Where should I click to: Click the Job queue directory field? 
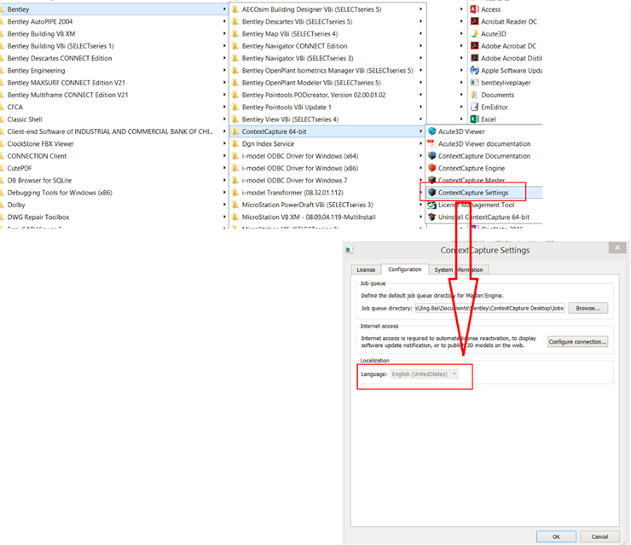click(x=489, y=309)
